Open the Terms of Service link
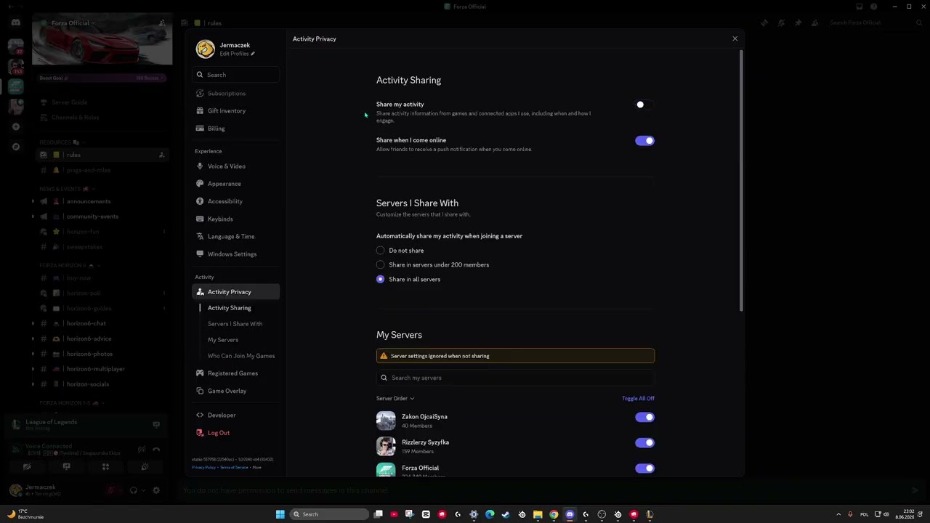930x523 pixels. tap(234, 467)
